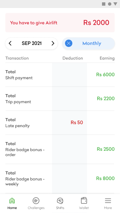Image resolution: width=120 pixels, height=213 pixels.
Task: Go to previous month with left chevron
Action: coord(10,43)
